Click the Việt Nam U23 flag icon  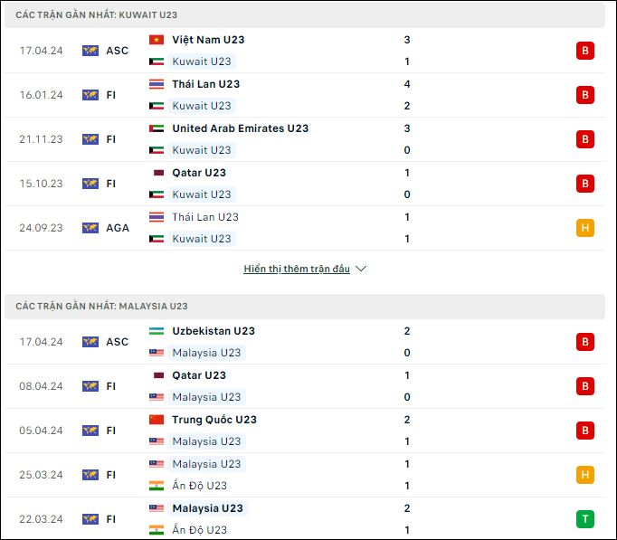click(x=157, y=40)
